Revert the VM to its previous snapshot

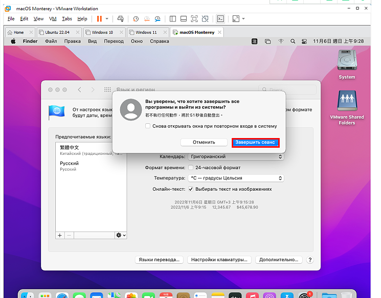(x=147, y=19)
